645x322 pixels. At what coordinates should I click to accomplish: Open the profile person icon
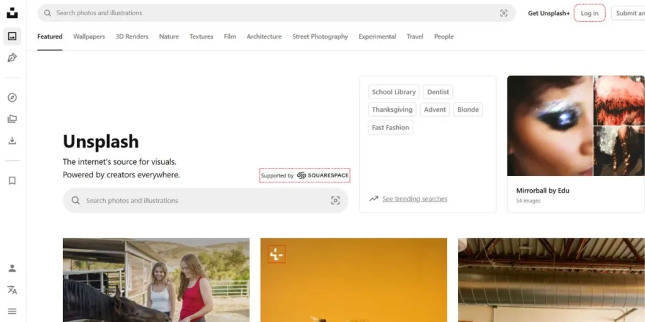(x=13, y=269)
